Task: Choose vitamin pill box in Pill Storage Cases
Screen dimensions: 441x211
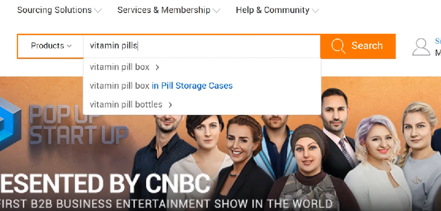Action: click(x=202, y=86)
